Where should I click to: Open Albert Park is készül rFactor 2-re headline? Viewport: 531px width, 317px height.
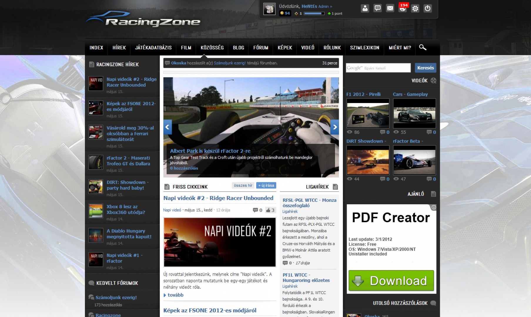(x=210, y=151)
